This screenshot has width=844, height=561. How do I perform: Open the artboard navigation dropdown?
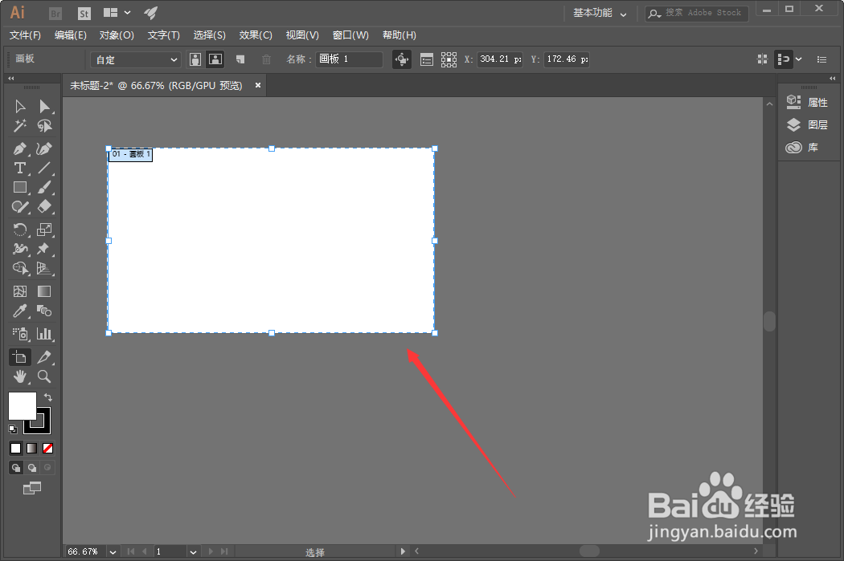point(193,552)
